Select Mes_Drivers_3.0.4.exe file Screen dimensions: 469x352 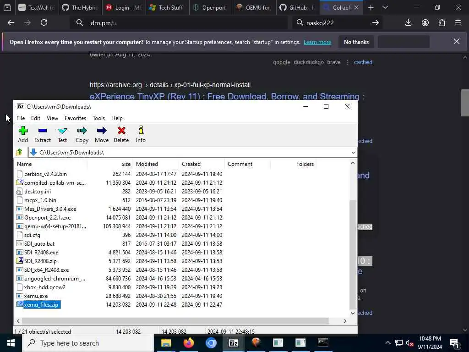[50, 209]
